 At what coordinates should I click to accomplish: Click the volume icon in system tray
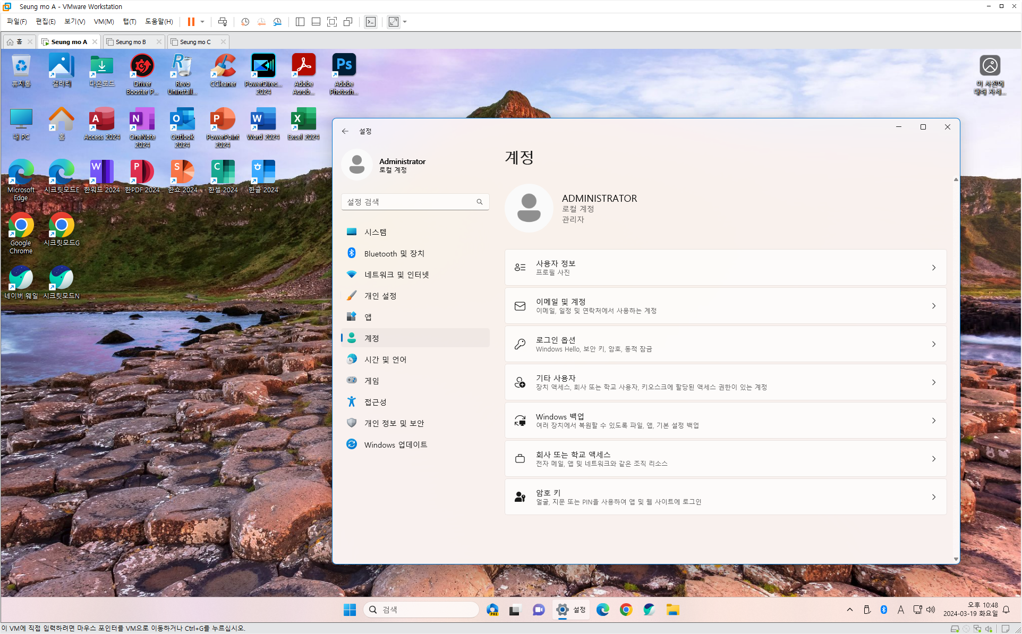(x=931, y=610)
